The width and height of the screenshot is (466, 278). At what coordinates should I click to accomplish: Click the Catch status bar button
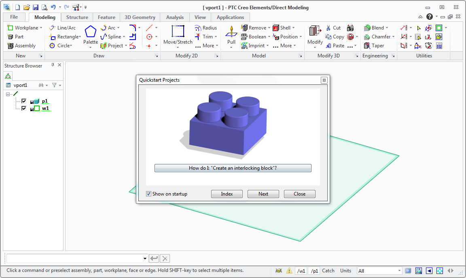(328, 271)
